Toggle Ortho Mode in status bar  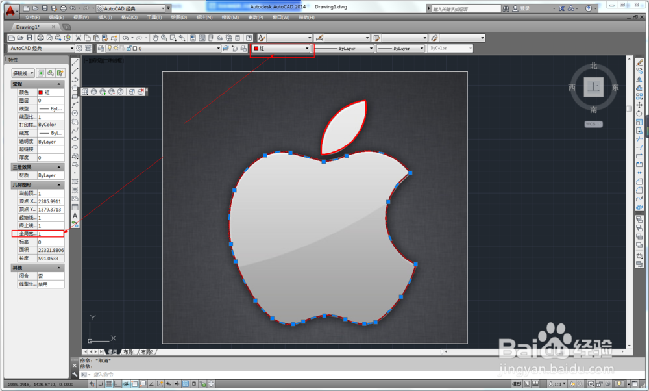tap(117, 384)
